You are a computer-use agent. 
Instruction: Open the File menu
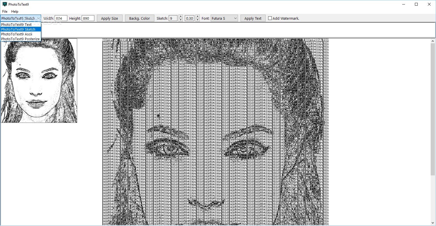point(5,12)
